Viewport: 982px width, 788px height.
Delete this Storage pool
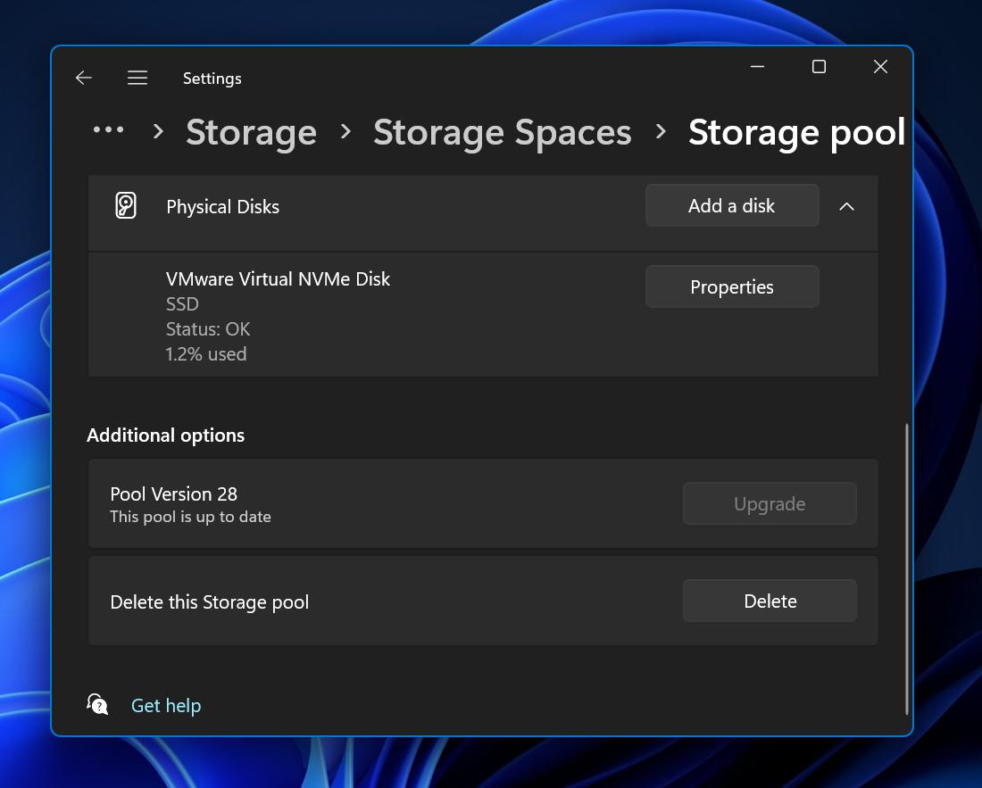tap(769, 601)
